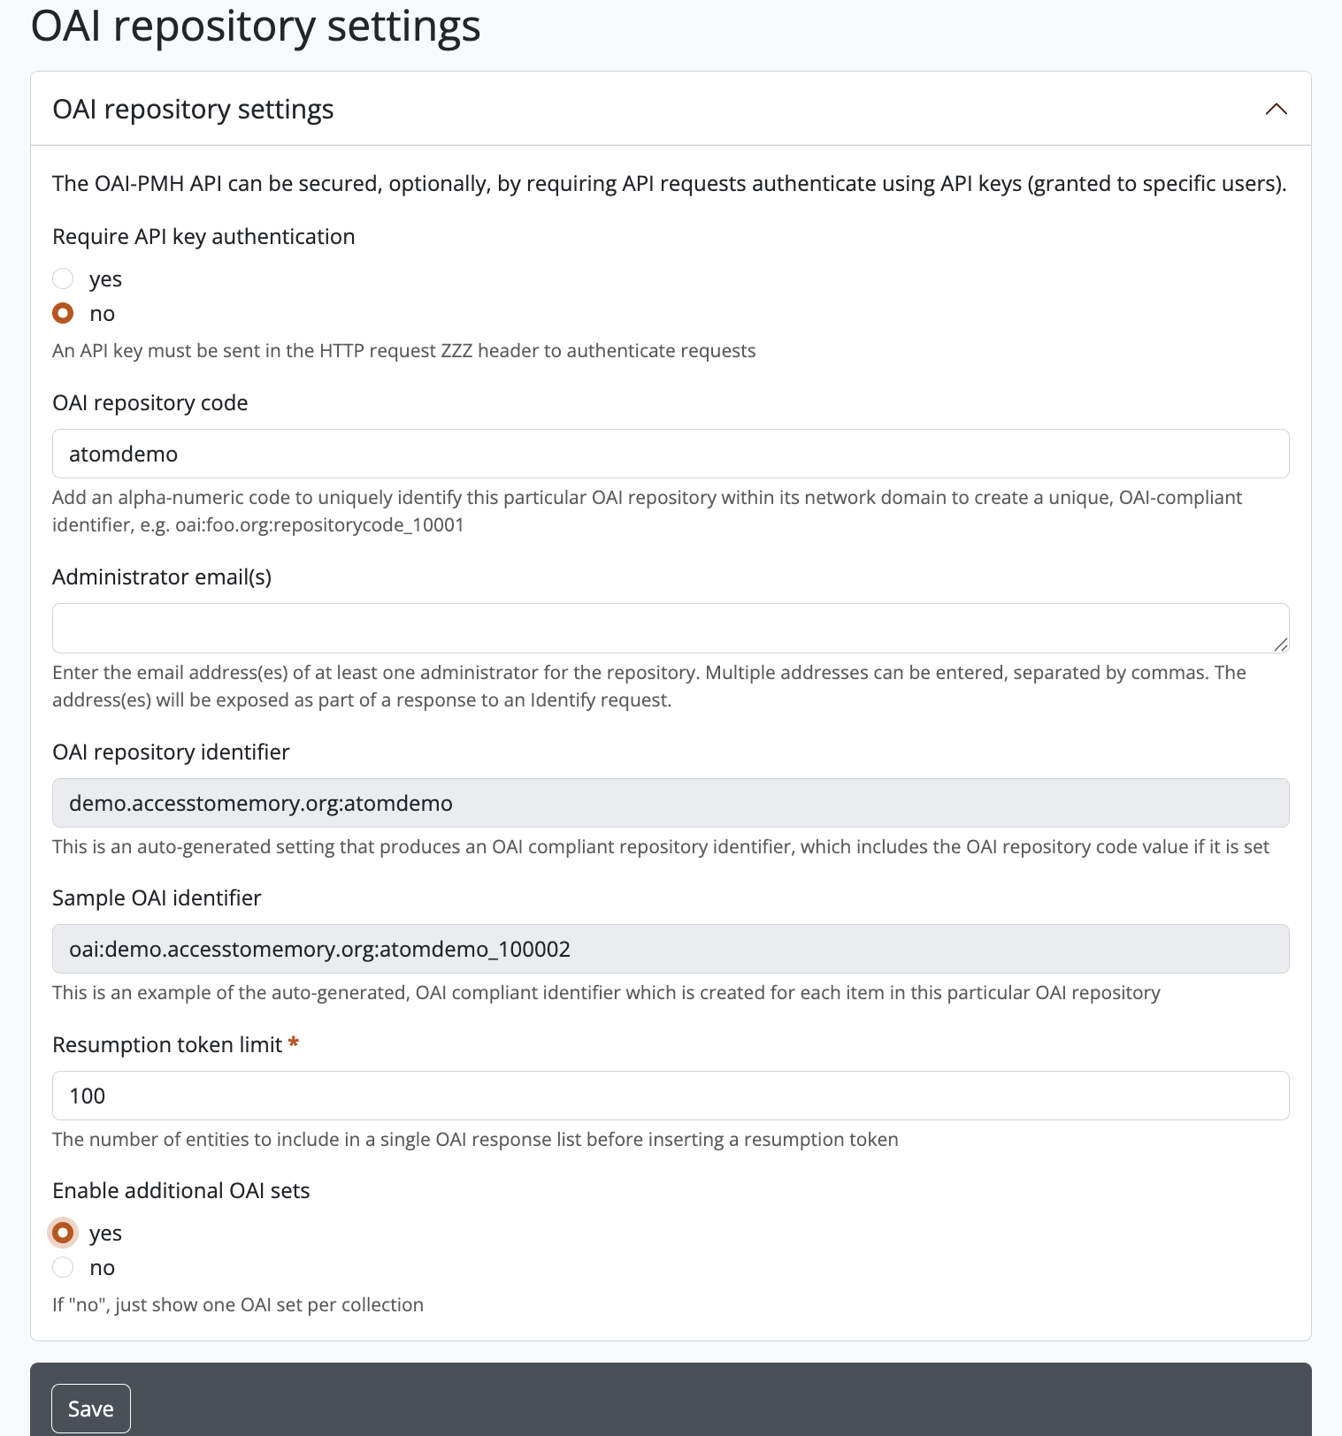Click the "Require API key authentication" legend
The height and width of the screenshot is (1436, 1342).
point(203,236)
